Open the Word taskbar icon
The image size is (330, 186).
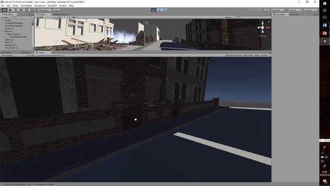point(324,25)
